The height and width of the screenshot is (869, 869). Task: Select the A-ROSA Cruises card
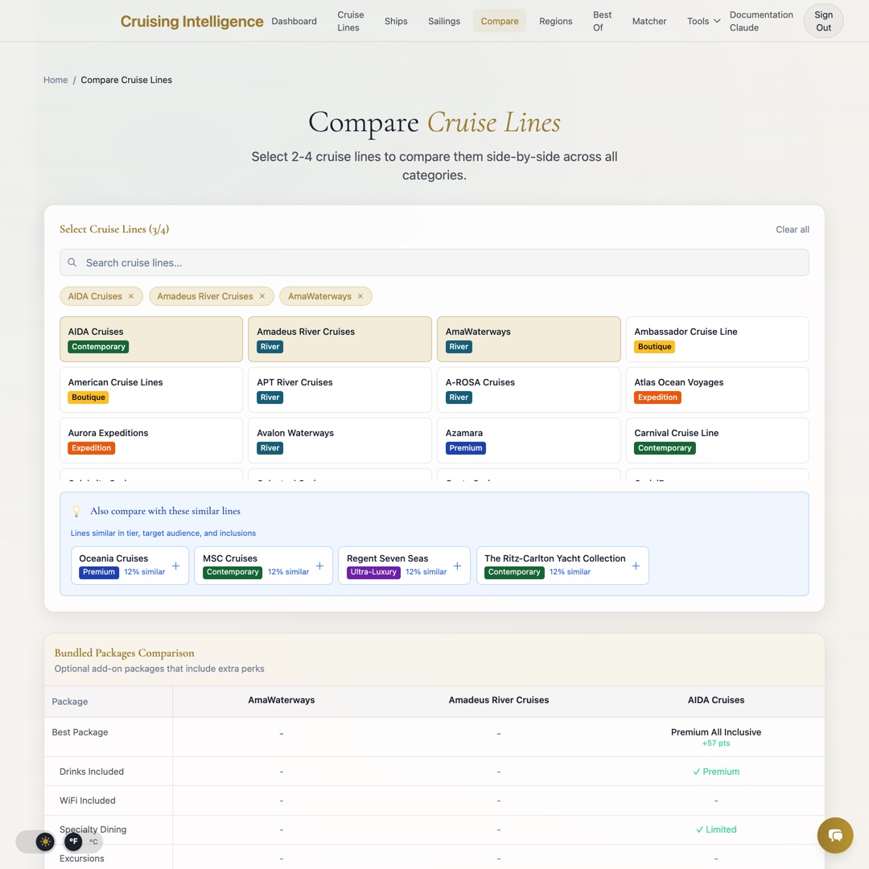click(529, 389)
